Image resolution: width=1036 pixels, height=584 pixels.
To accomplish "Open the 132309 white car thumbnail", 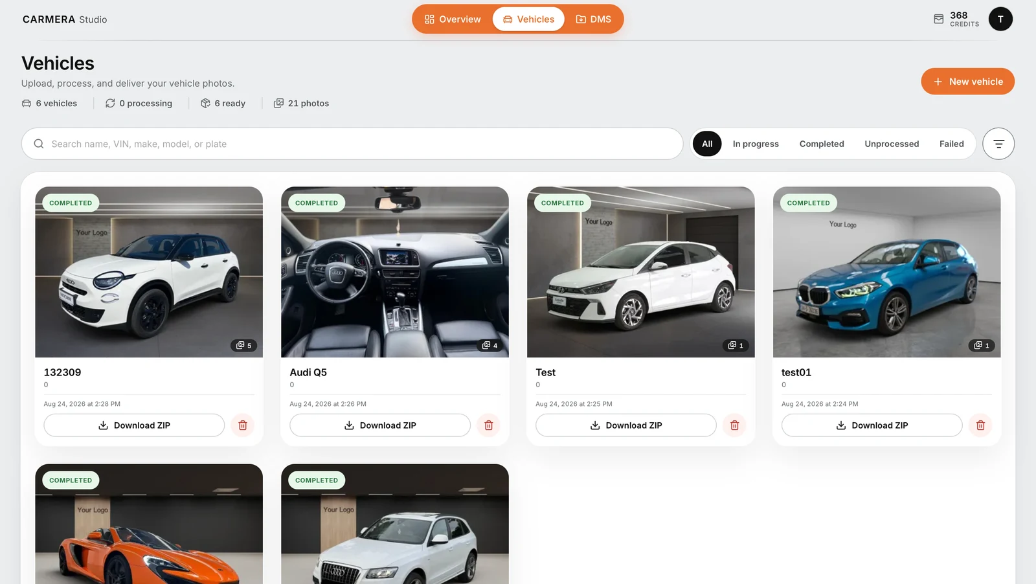I will tap(149, 272).
